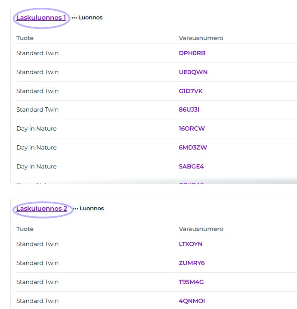Open the Day in Nature booking 16ORCW

coord(192,128)
